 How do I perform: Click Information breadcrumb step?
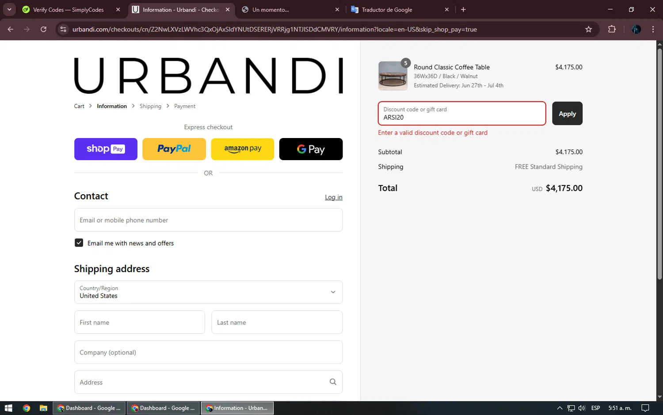[112, 106]
